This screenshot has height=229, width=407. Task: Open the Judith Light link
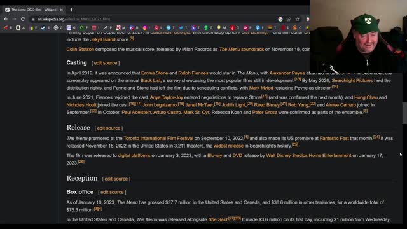pos(233,105)
